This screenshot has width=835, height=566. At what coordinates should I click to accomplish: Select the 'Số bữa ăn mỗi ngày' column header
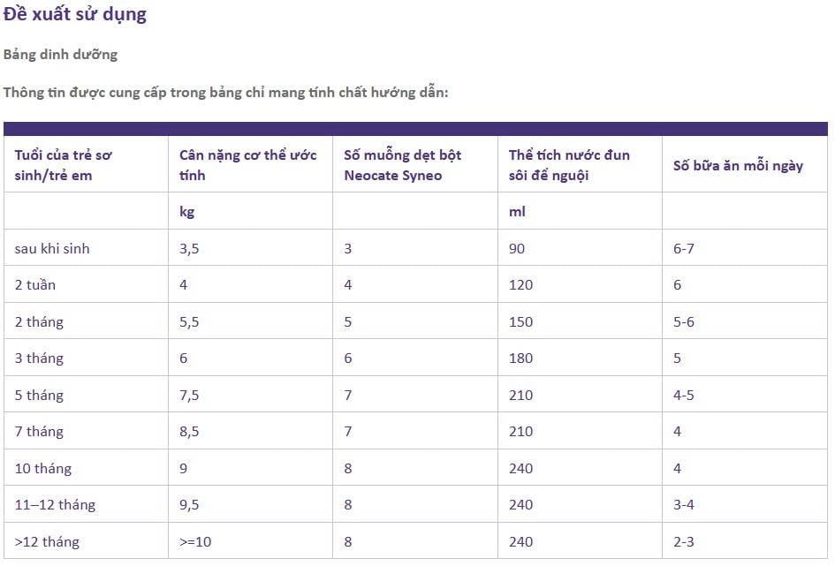click(x=738, y=165)
